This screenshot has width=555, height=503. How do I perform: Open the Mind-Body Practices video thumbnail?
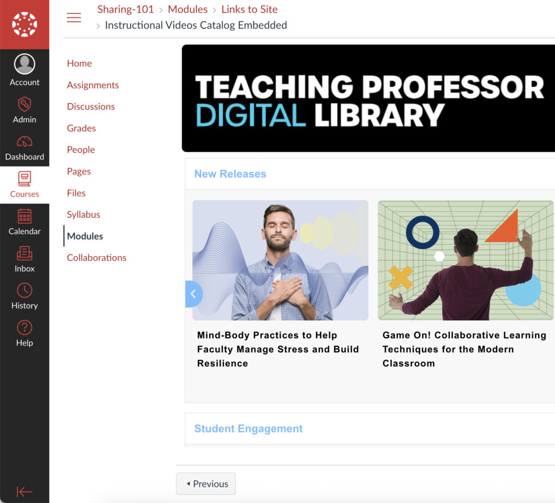(x=280, y=260)
